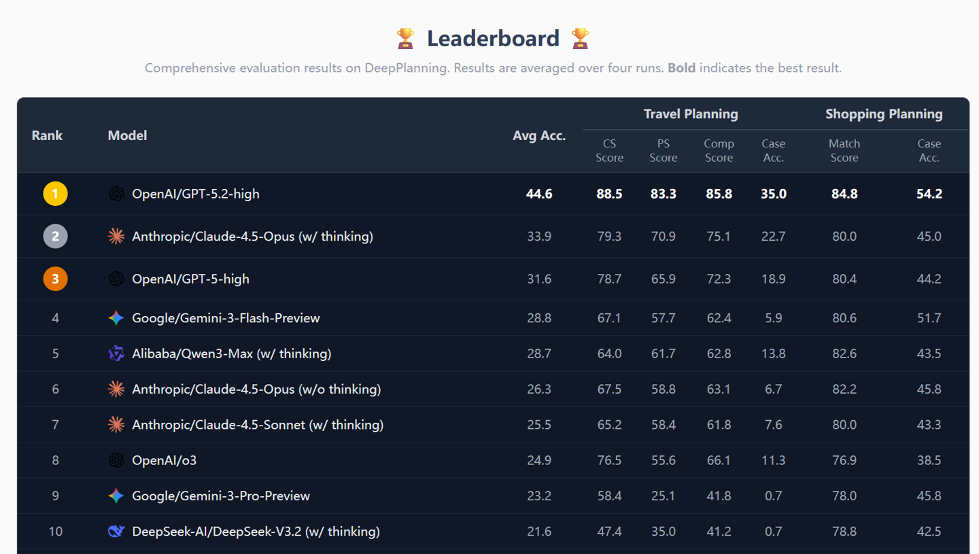Viewport: 979px width, 554px height.
Task: Open the OpenAI/GPT-5-high model name
Action: click(x=190, y=279)
